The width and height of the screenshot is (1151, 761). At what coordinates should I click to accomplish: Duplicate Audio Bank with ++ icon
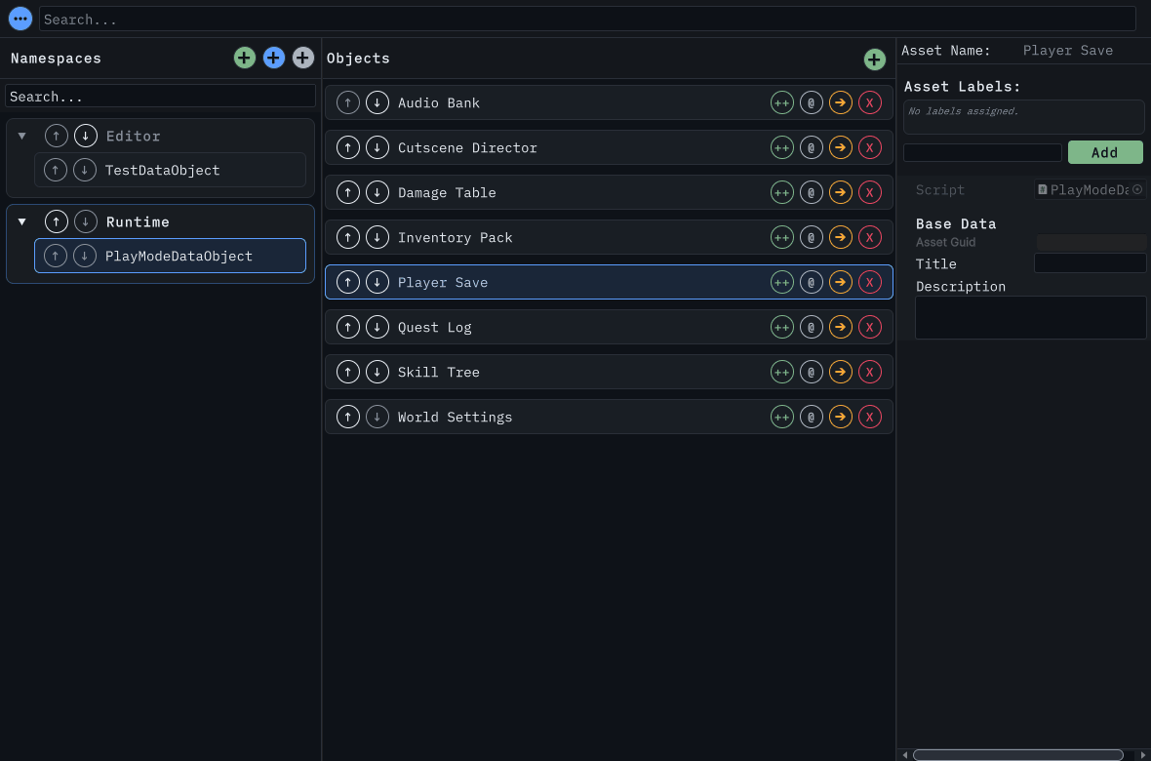pos(781,102)
